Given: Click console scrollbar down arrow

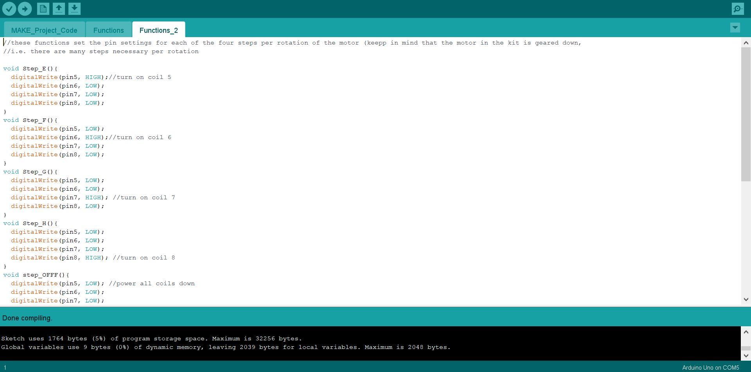Looking at the screenshot, I should tap(746, 356).
